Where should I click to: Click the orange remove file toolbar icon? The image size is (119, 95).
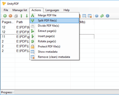click(x=10, y=16)
